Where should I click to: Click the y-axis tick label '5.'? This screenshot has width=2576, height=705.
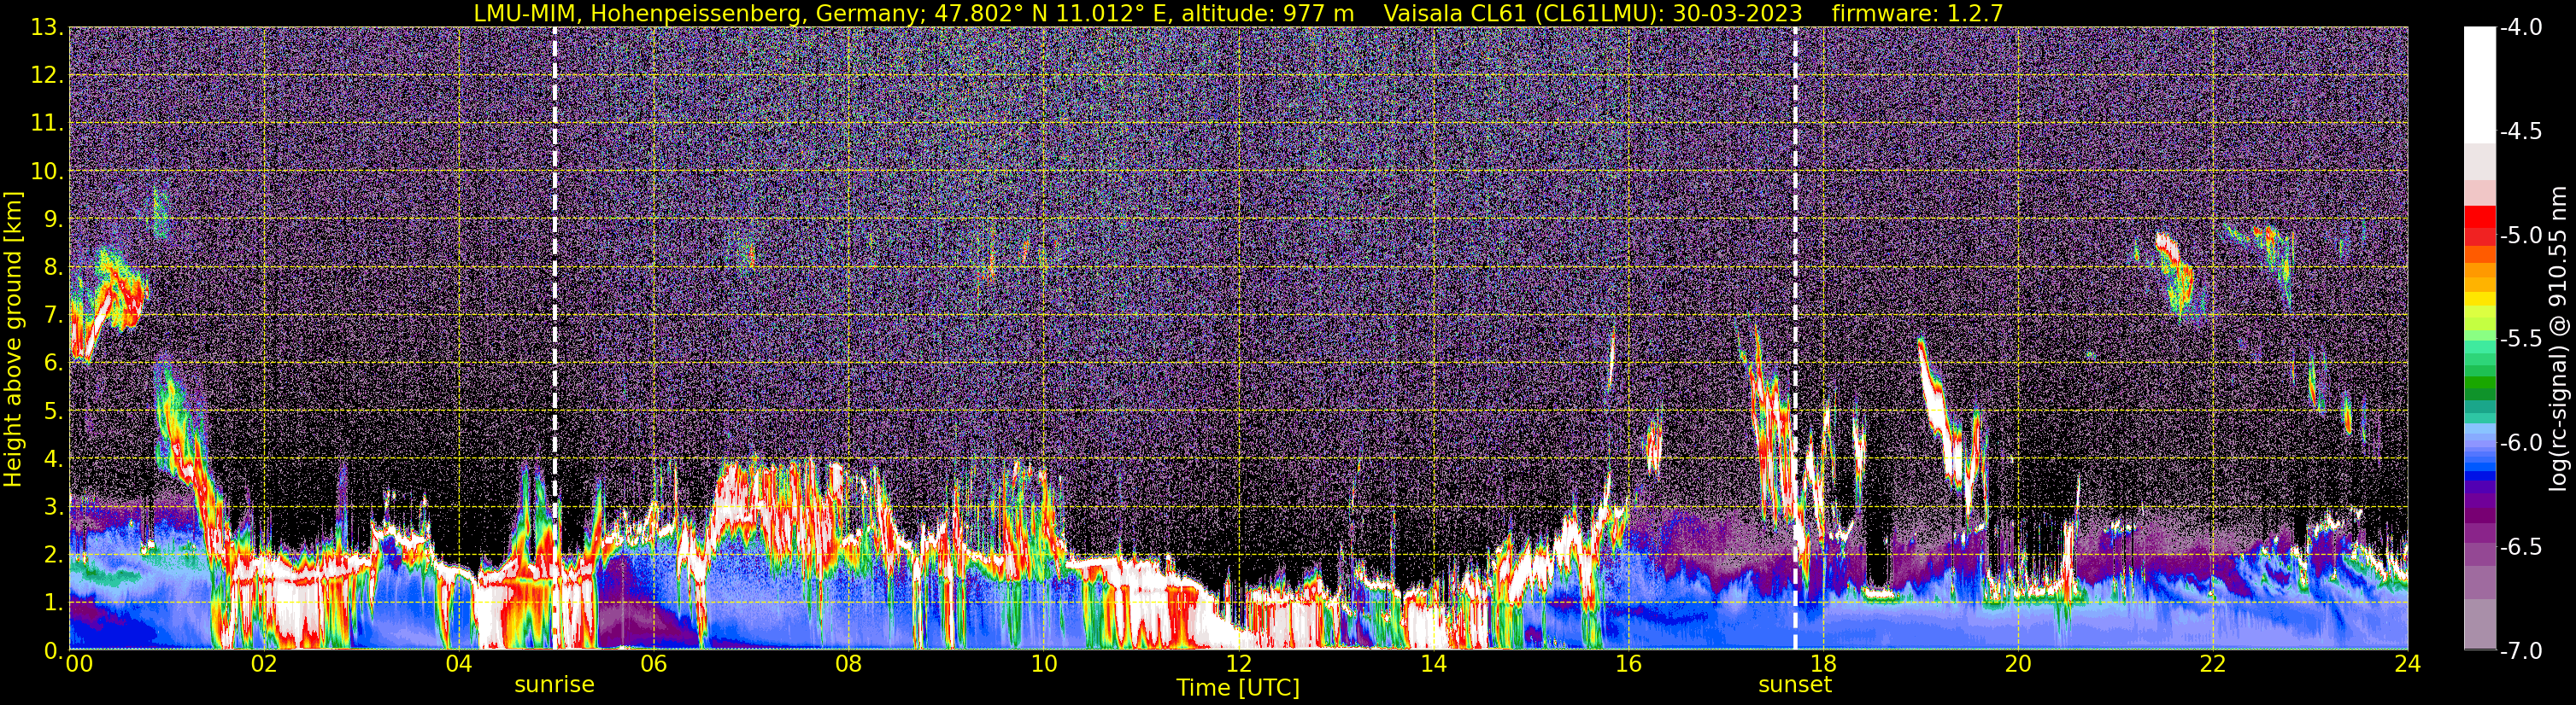(54, 411)
